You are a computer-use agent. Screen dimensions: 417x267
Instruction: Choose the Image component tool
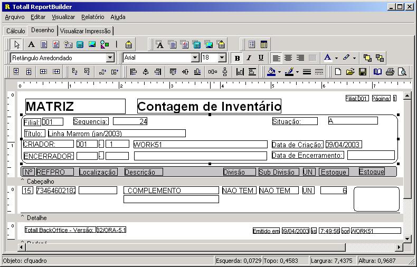point(92,44)
